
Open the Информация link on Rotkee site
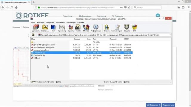tap(85, 16)
